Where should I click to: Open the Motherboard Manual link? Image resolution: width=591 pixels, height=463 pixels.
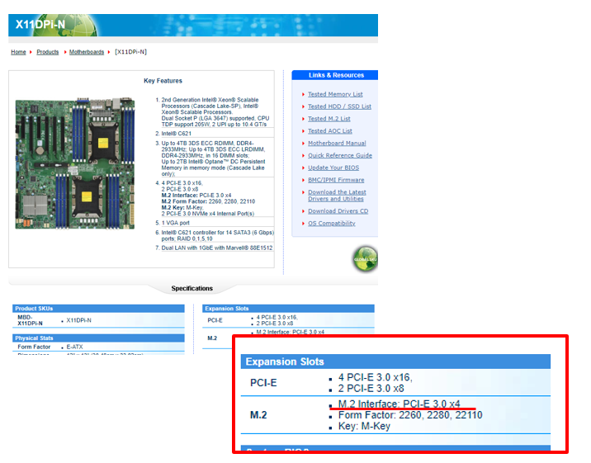pyautogui.click(x=337, y=143)
